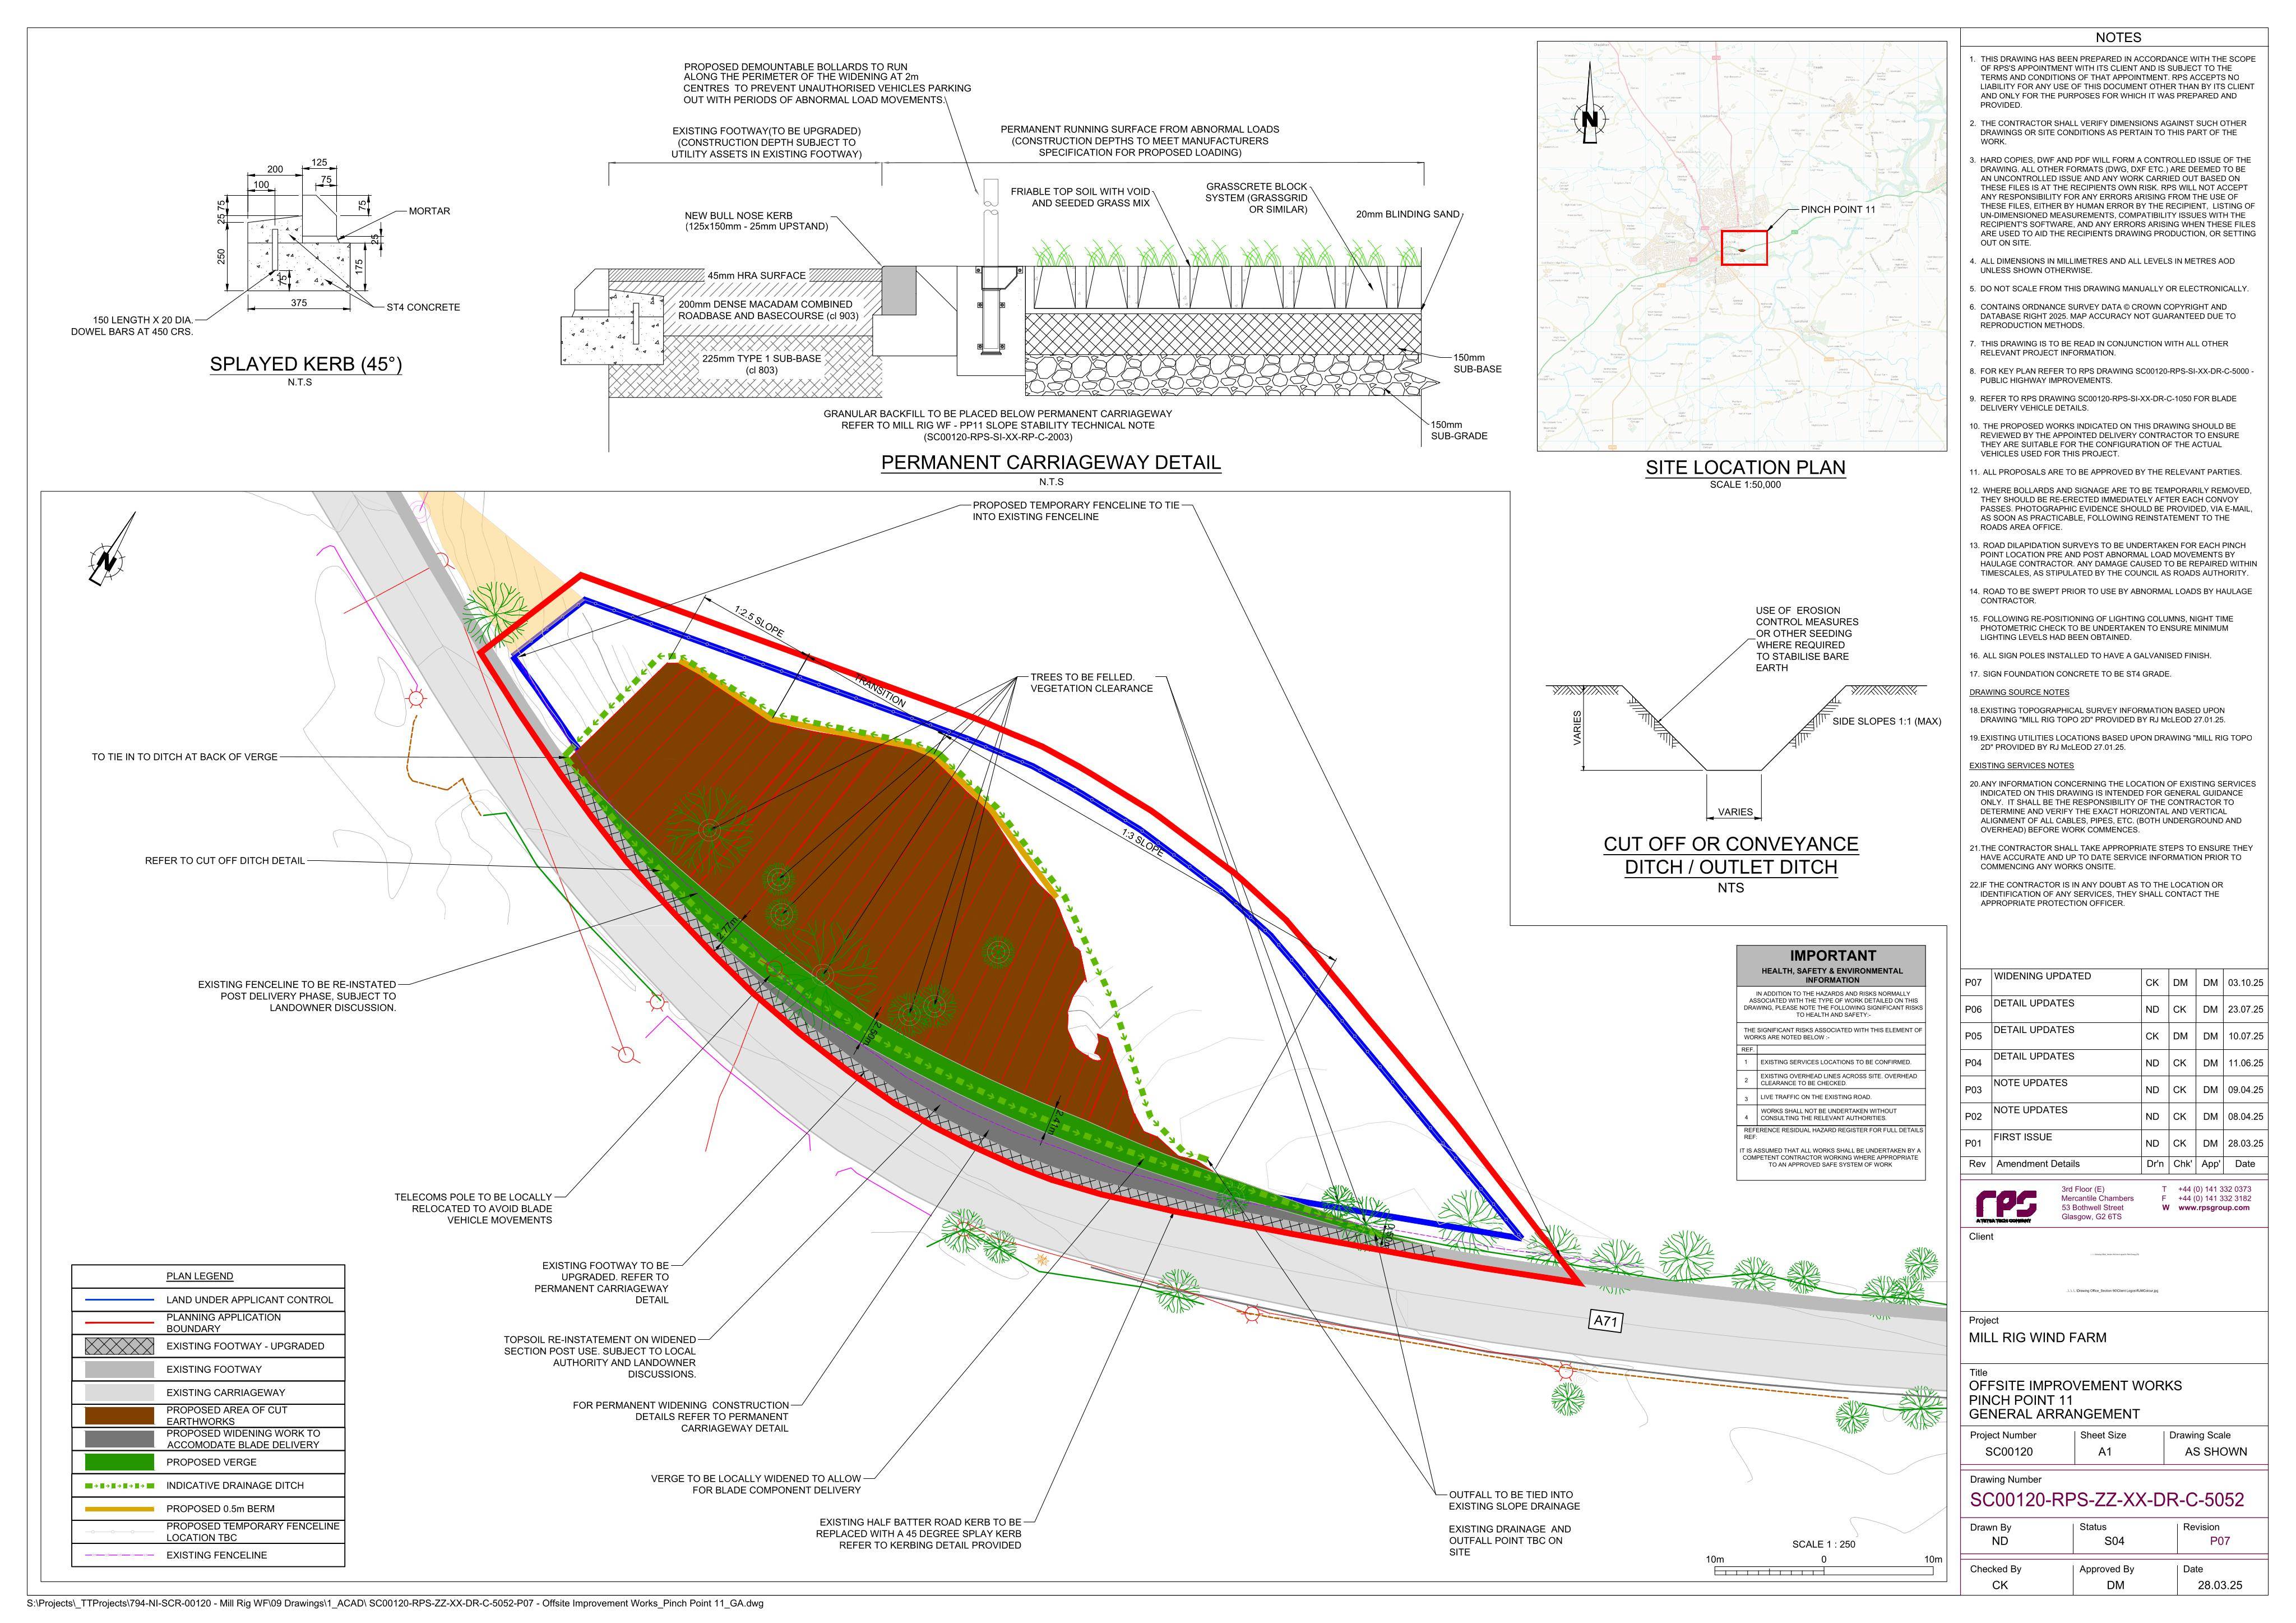The image size is (2296, 1623).
Task: Click the MORTAR label on kerb detail
Action: [x=429, y=211]
